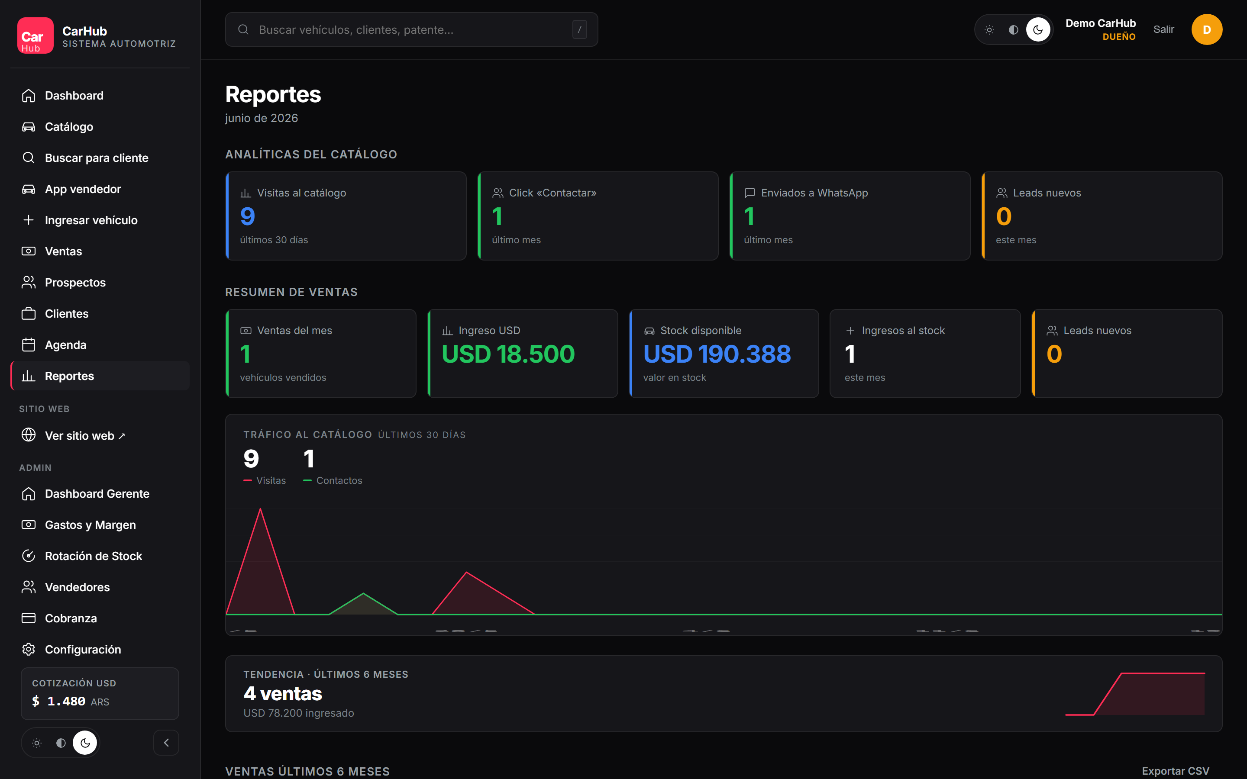Click the Ingresar vehículo plus icon

coord(28,220)
